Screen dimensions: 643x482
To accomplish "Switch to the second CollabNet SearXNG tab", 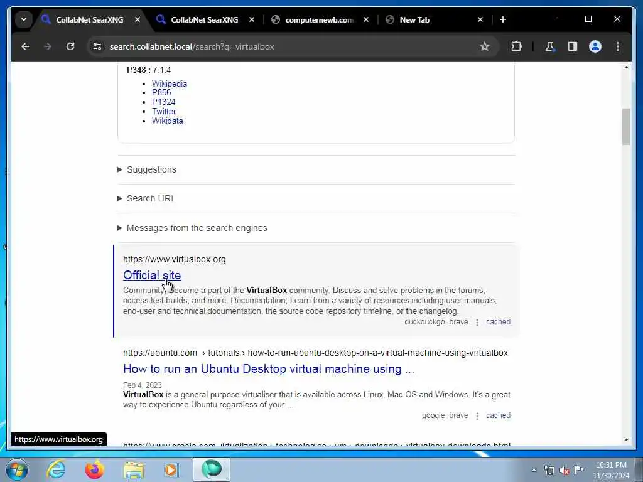I will (204, 19).
